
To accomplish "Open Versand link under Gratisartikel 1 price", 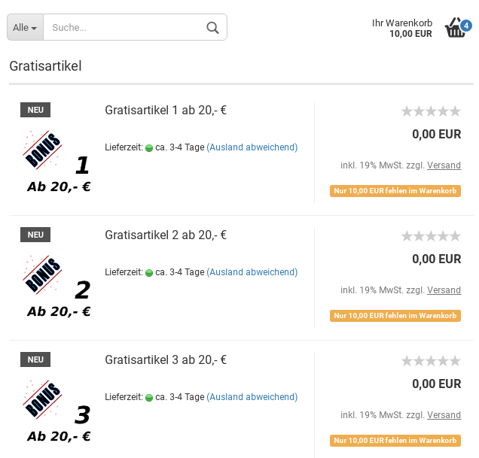I will [444, 165].
